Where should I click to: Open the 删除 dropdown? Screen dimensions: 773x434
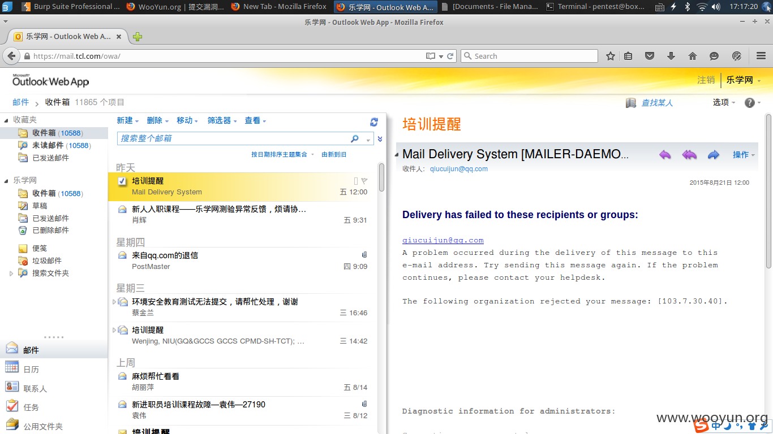(x=157, y=120)
